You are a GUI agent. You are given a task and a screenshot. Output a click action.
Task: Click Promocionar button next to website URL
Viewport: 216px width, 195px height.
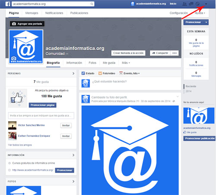[64, 170]
